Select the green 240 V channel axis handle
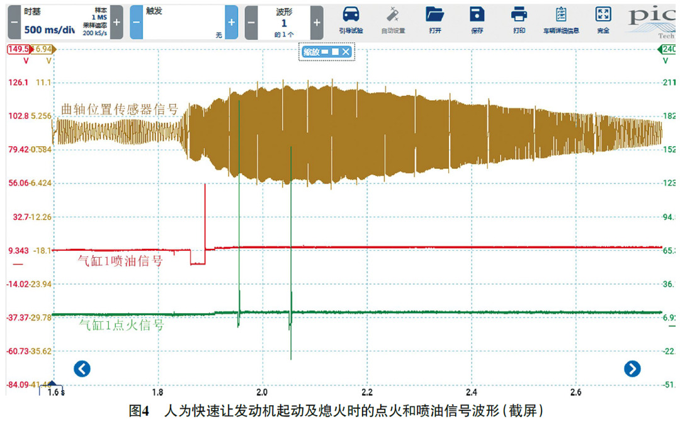 (667, 49)
